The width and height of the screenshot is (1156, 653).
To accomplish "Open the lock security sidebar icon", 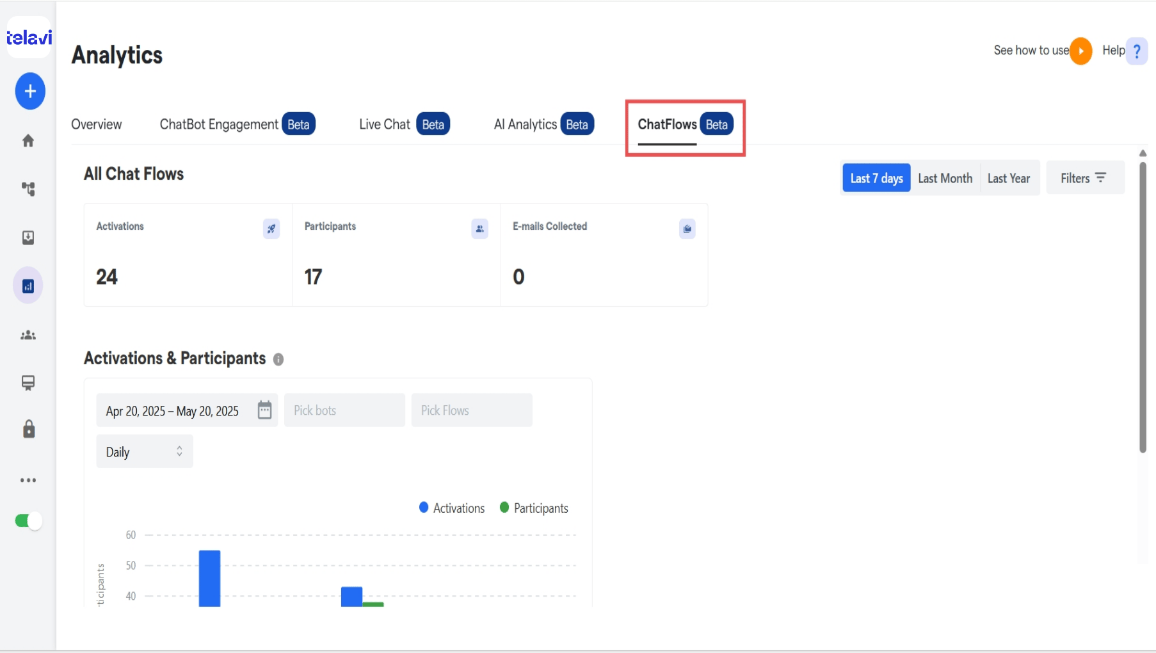I will [x=29, y=429].
